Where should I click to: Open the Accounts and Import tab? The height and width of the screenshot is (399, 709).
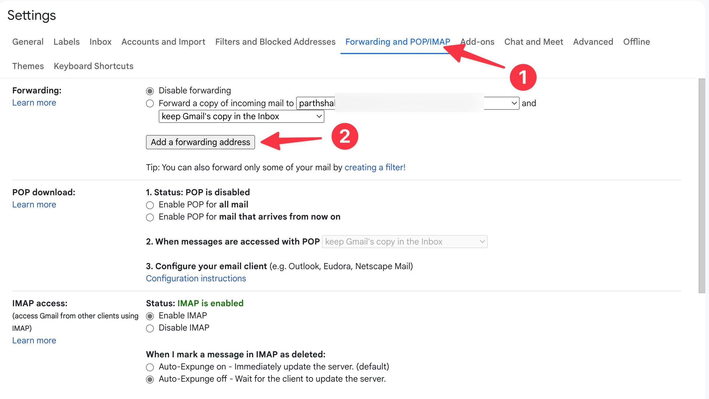pos(163,42)
